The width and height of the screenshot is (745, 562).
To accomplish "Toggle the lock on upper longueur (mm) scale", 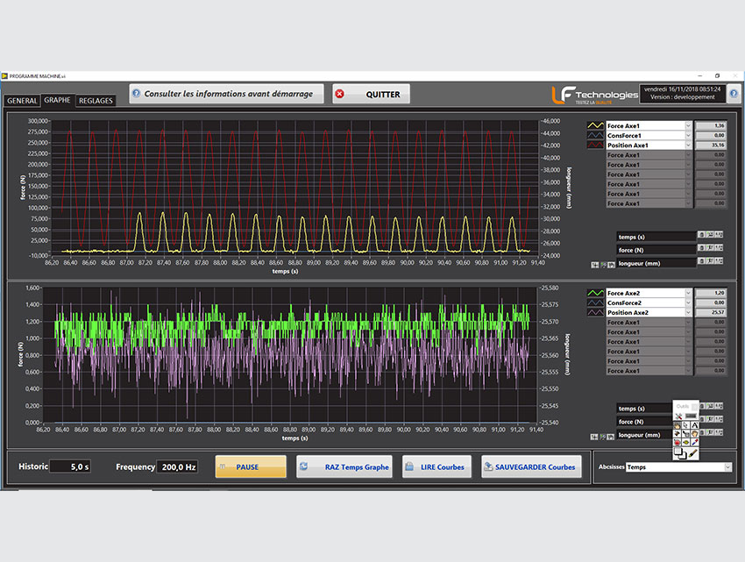I will [700, 262].
